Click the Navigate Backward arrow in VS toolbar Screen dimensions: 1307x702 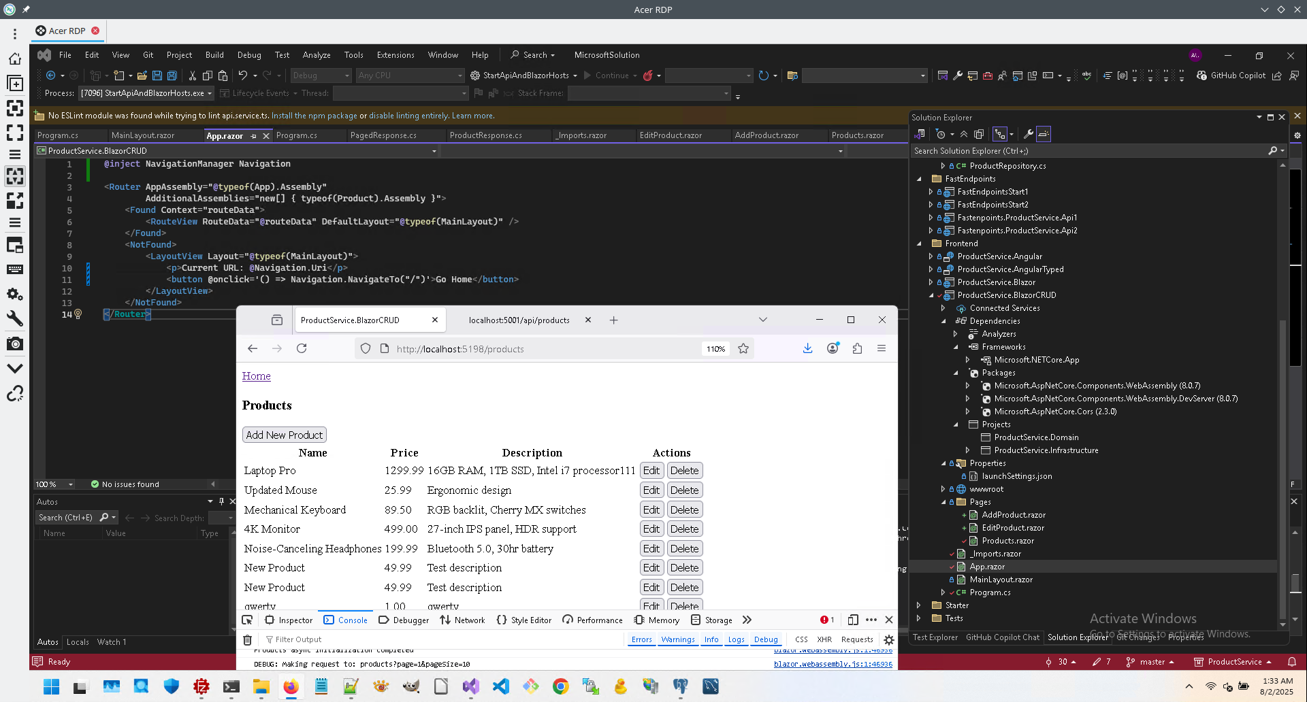click(x=50, y=76)
